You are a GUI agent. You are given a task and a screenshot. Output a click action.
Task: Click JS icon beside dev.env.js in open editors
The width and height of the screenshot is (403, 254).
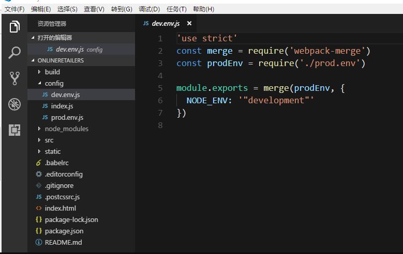[x=50, y=49]
